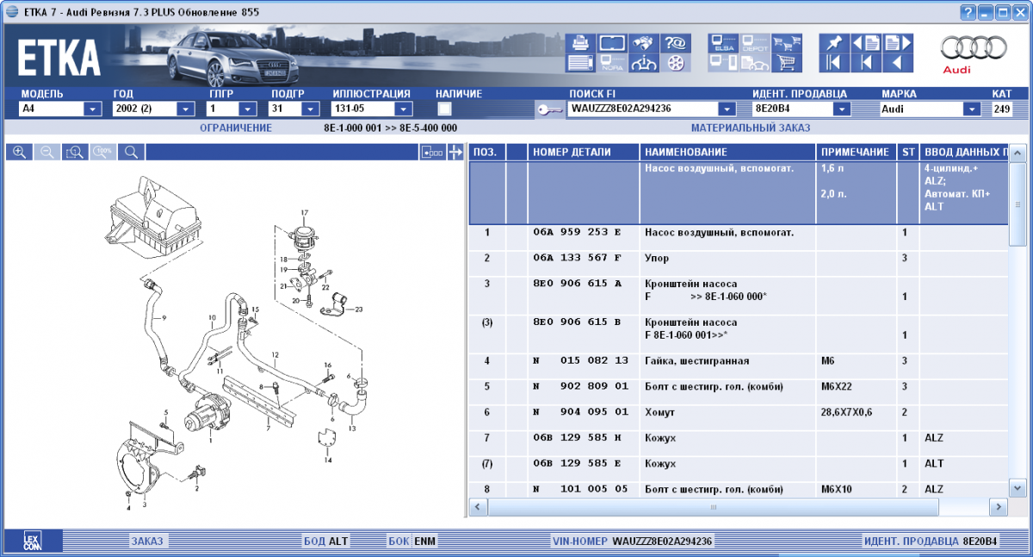The image size is (1033, 557).
Task: Click the ПОЗ. column header
Action: (x=486, y=152)
